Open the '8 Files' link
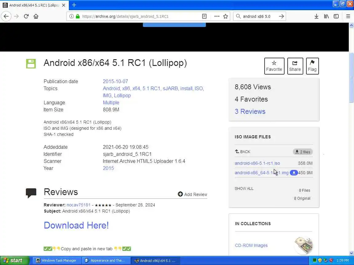This screenshot has height=265, width=354. tap(304, 190)
